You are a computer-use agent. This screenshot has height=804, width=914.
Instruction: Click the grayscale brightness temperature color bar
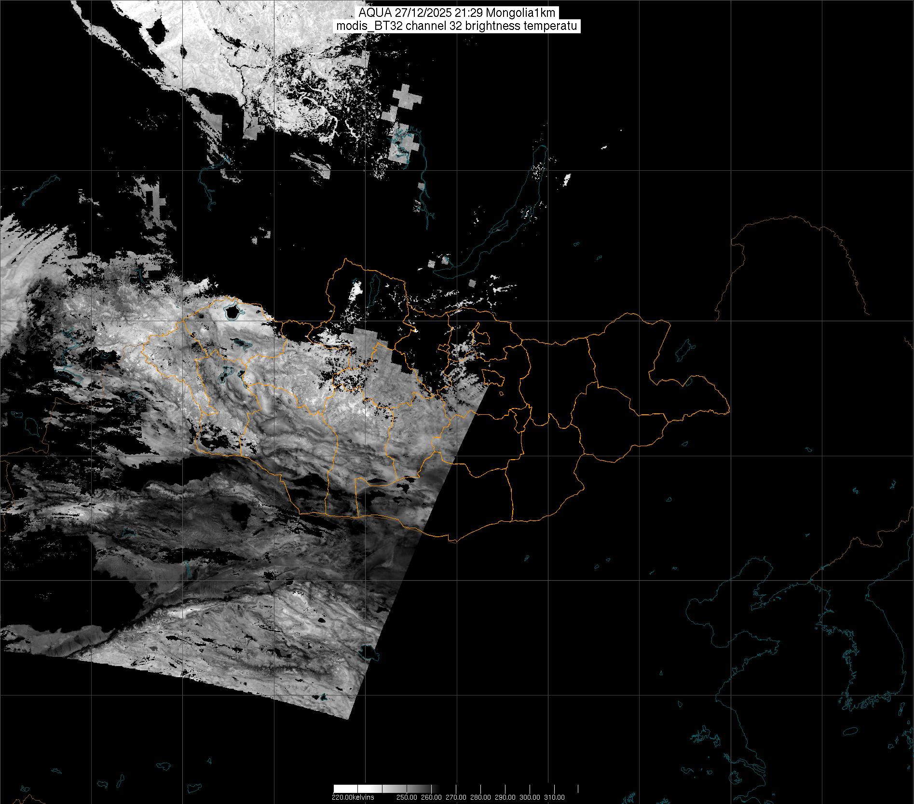[456, 790]
